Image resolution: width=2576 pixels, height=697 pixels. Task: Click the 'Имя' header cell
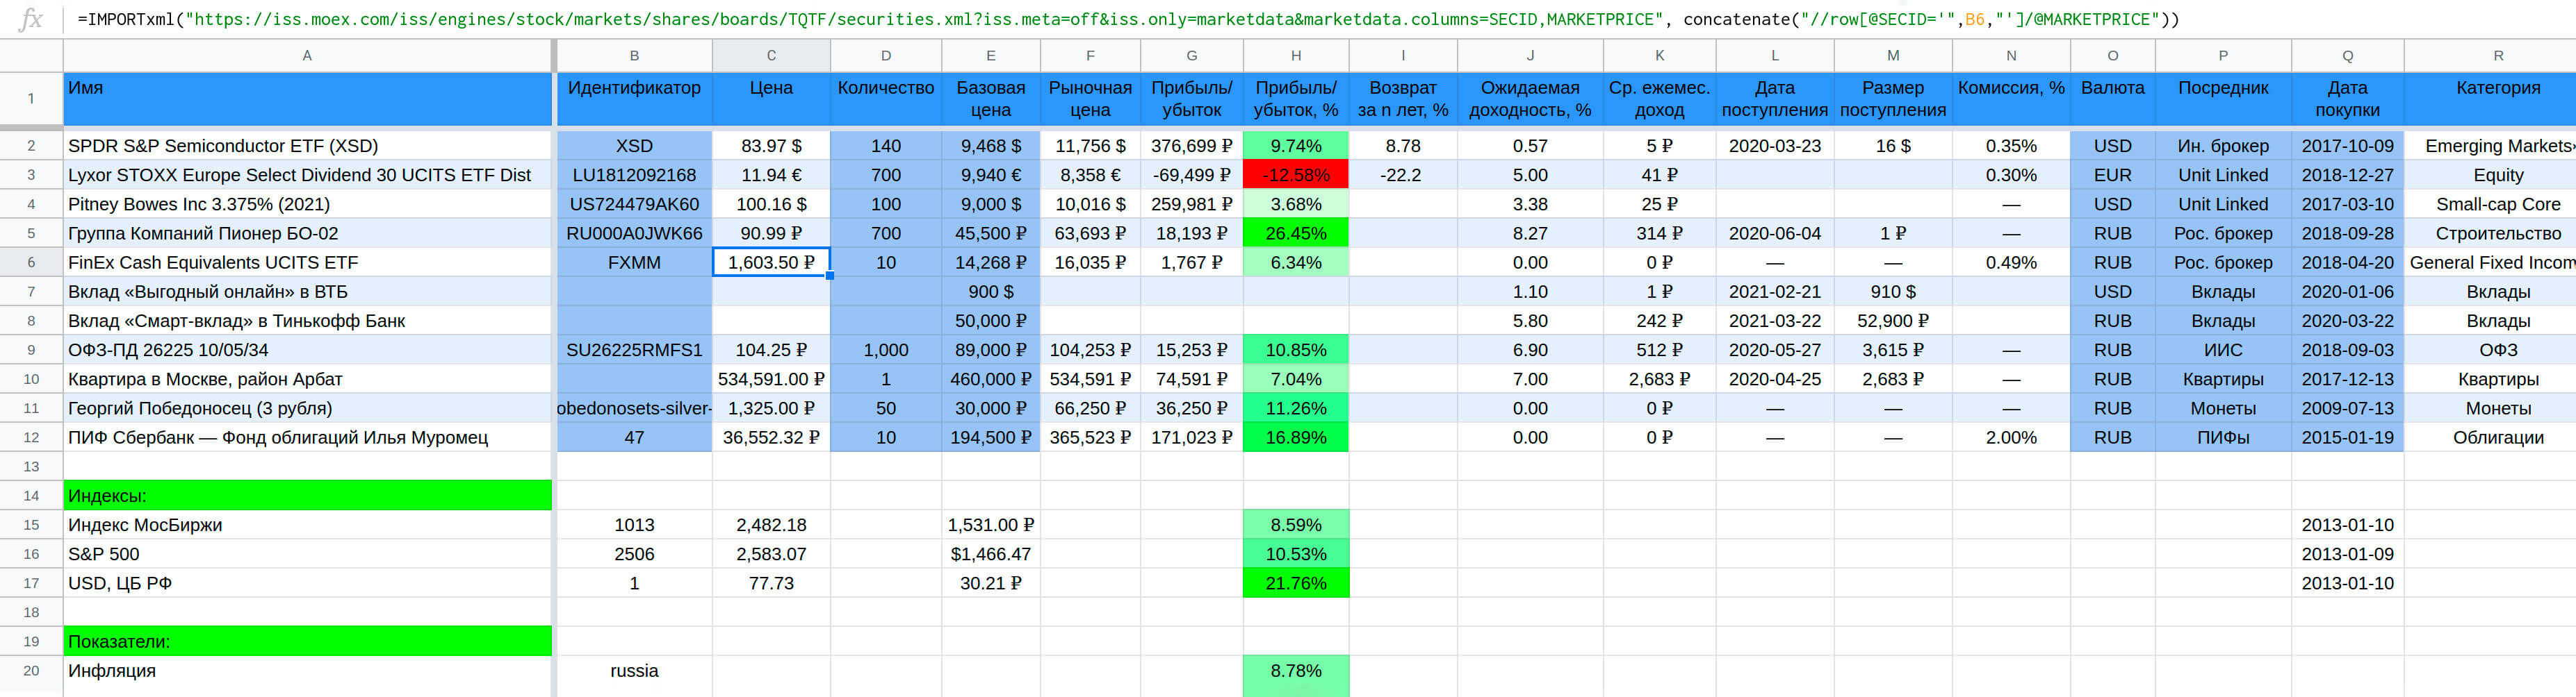pyautogui.click(x=307, y=99)
